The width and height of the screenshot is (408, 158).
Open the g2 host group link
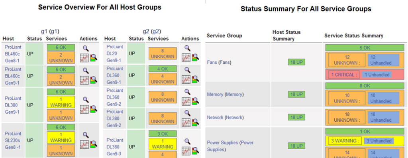click(147, 32)
